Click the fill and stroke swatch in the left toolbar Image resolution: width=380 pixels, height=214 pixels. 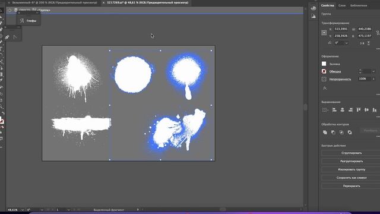pyautogui.click(x=2, y=121)
